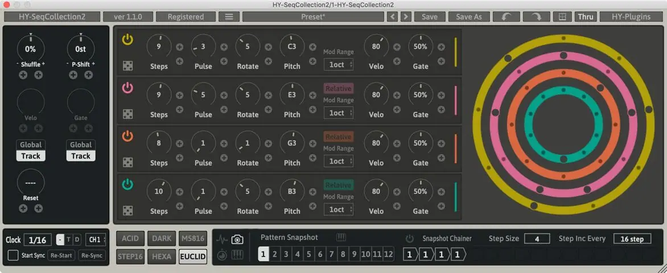Enable the Start Sync checkbox
Screen dimensions: 667x273
(x=13, y=255)
